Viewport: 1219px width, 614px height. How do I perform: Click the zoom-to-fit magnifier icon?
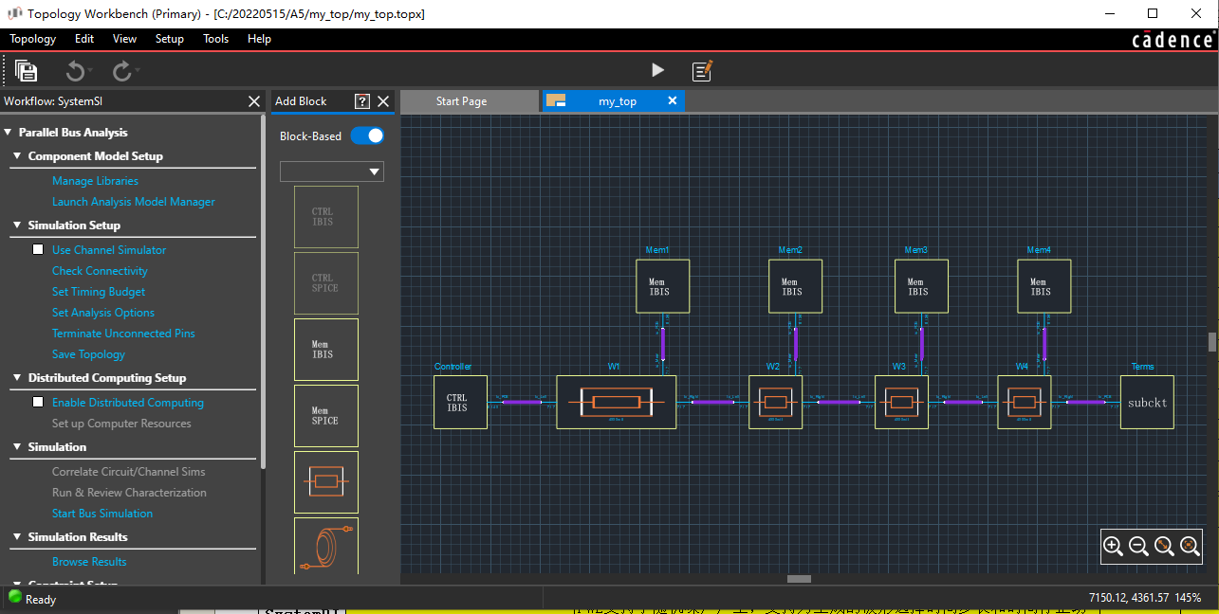1190,546
